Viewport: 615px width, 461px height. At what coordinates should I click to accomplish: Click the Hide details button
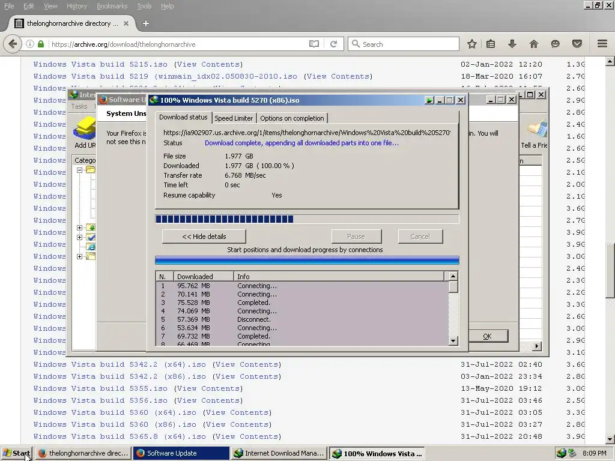[204, 237]
